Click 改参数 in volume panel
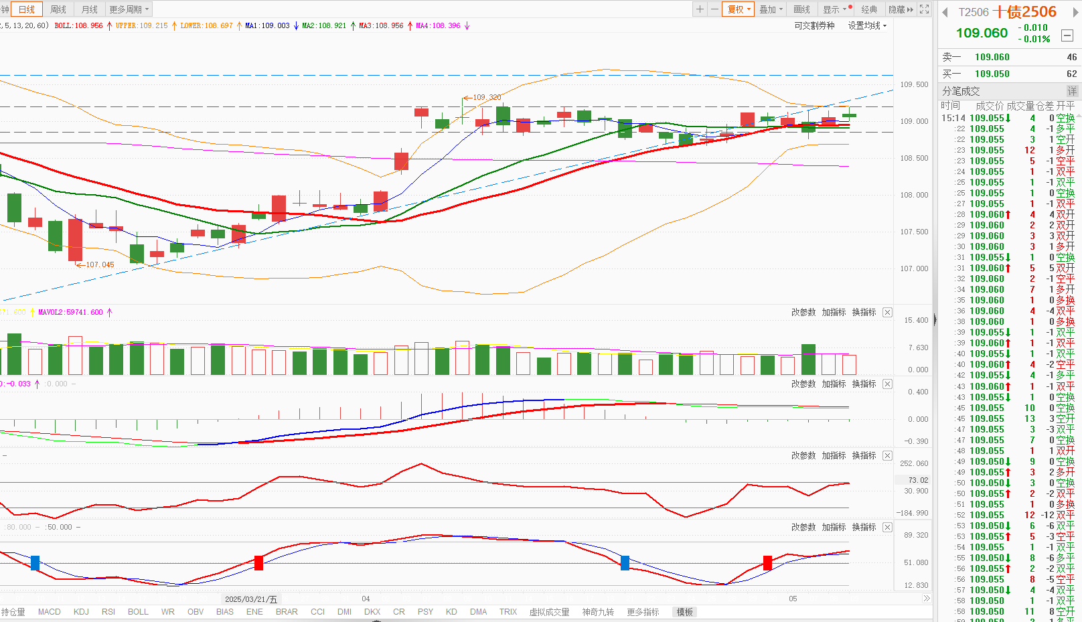 (803, 312)
